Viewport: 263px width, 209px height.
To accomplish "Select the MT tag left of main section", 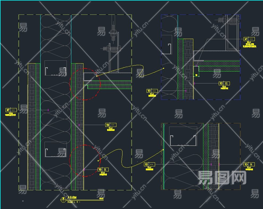I will point(11,110).
